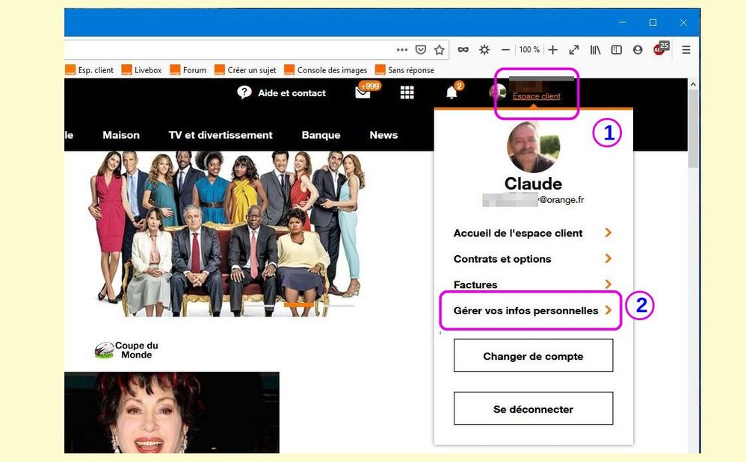Open the Firefox hamburger menu
Viewport: 746px width, 462px height.
point(685,50)
